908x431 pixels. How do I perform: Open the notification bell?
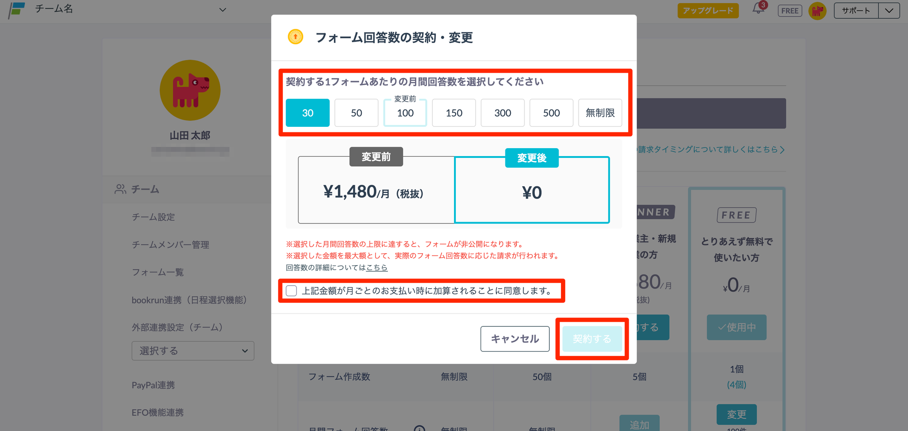pos(759,9)
